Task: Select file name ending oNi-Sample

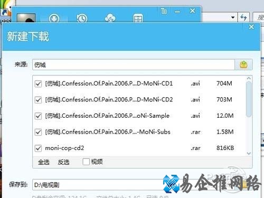Action: [107, 116]
